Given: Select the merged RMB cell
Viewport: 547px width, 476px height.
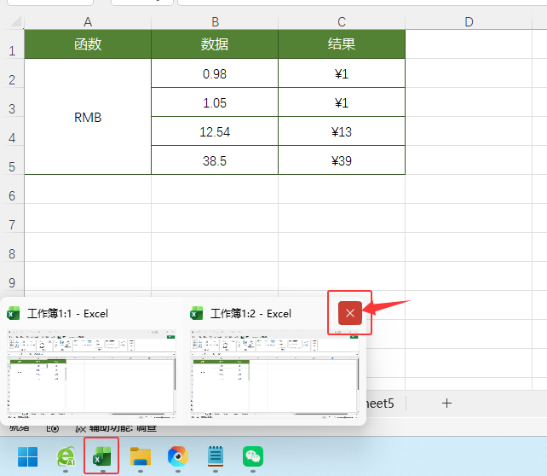Looking at the screenshot, I should click(88, 117).
